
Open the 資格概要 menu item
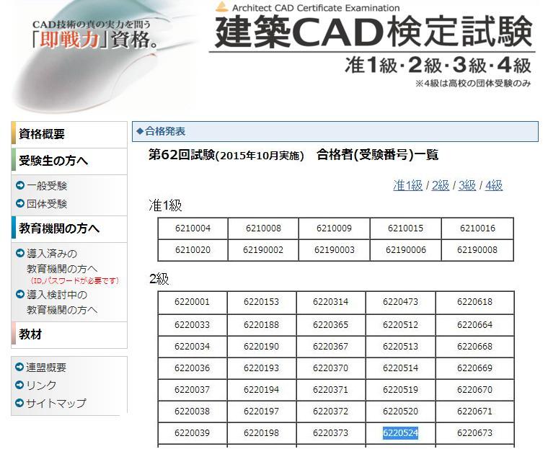[x=69, y=133]
